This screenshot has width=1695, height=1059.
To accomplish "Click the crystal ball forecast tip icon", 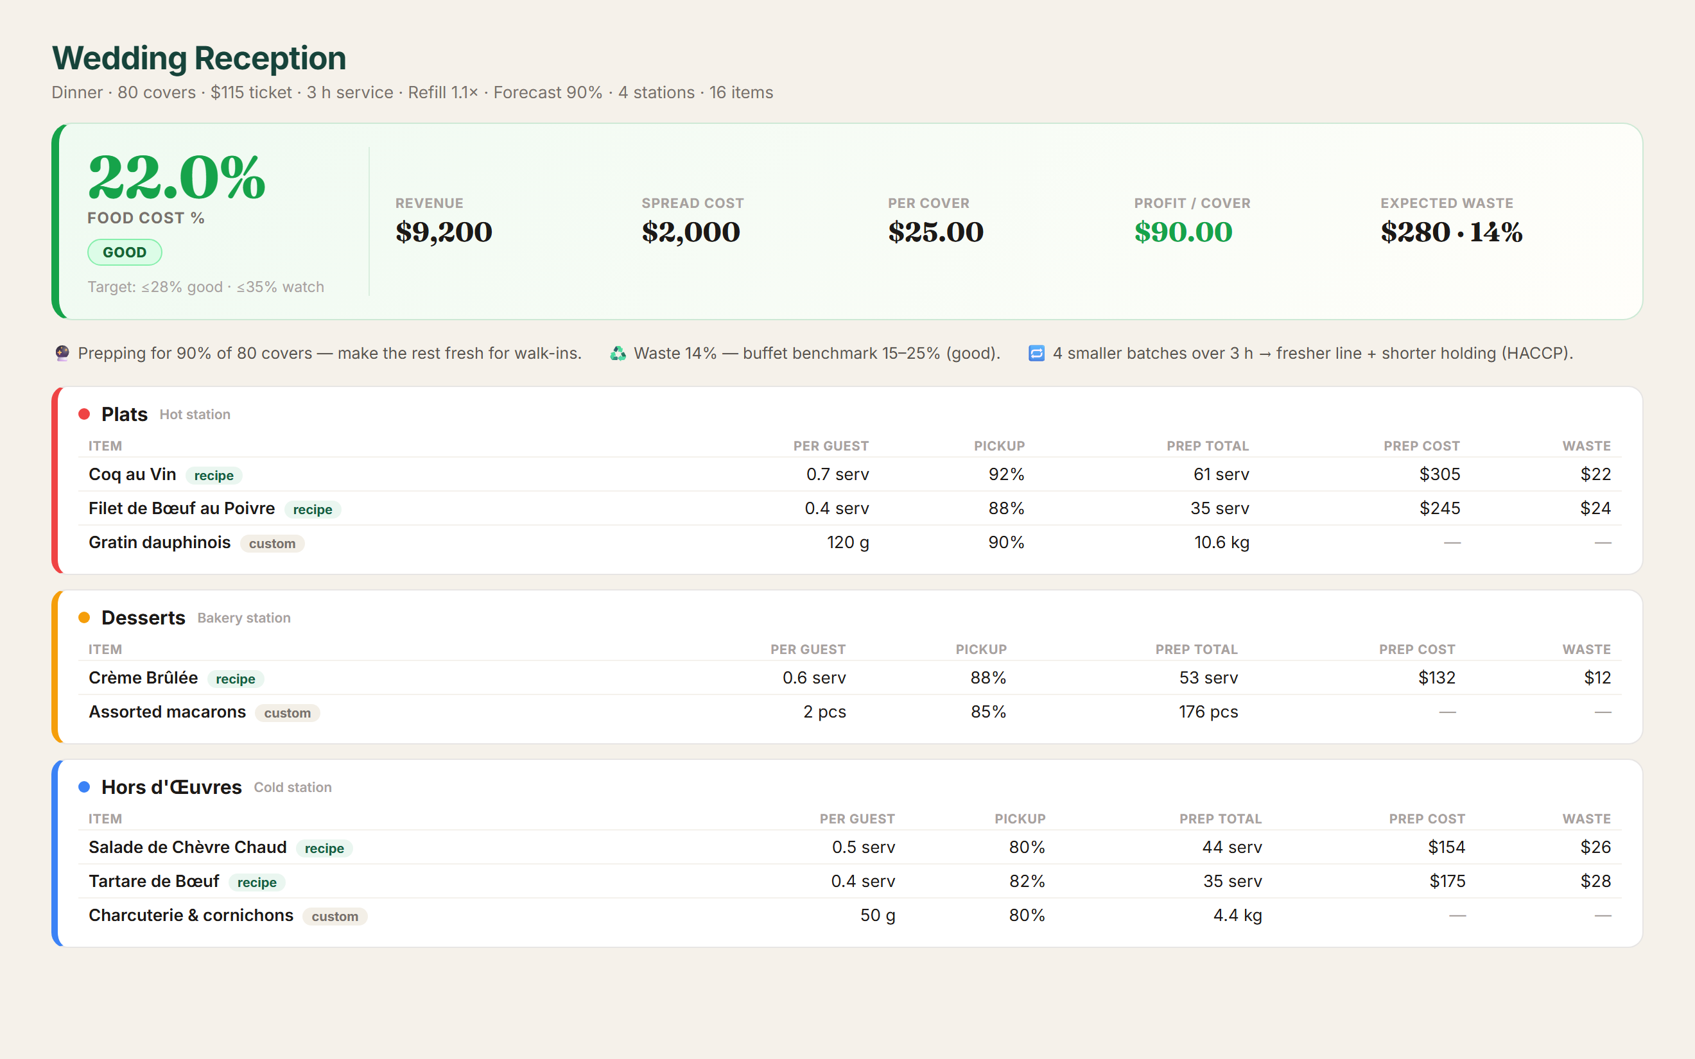I will (x=62, y=353).
